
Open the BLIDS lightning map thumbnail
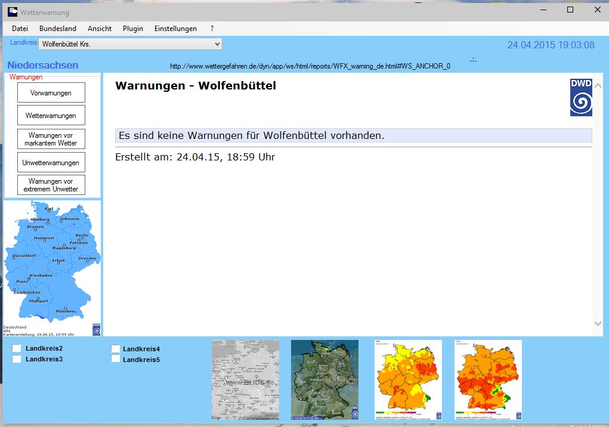pyautogui.click(x=245, y=380)
